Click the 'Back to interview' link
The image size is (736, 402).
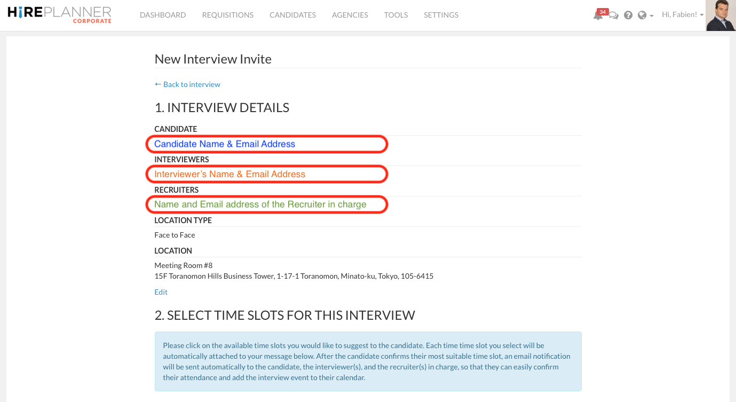pyautogui.click(x=187, y=84)
